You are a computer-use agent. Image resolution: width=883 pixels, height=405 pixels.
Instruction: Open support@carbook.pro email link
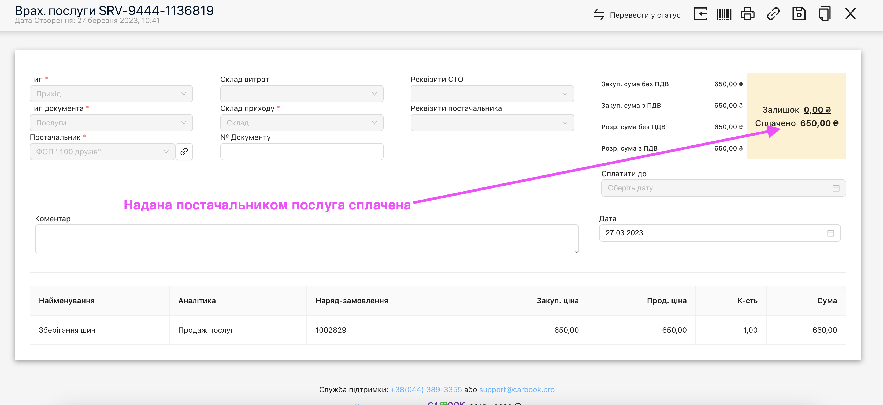pyautogui.click(x=517, y=389)
